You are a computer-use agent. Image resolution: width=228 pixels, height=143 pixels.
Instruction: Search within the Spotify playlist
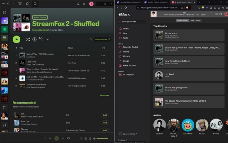pyautogui.click(x=91, y=39)
